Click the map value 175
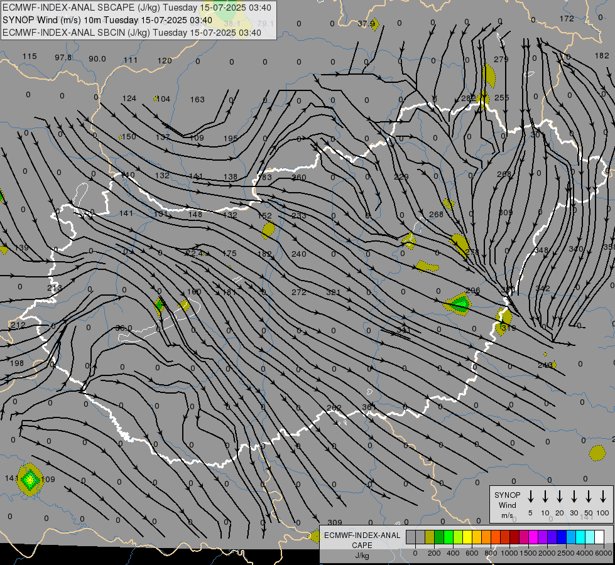This screenshot has width=615, height=565. pos(229,254)
